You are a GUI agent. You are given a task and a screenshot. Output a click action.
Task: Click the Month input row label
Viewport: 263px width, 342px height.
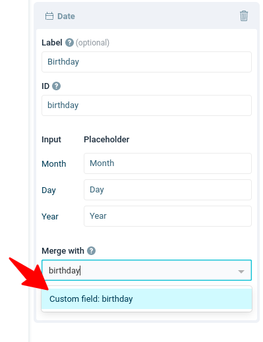54,164
